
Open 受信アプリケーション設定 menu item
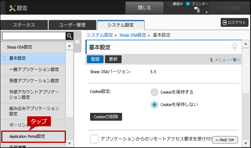coord(33,81)
